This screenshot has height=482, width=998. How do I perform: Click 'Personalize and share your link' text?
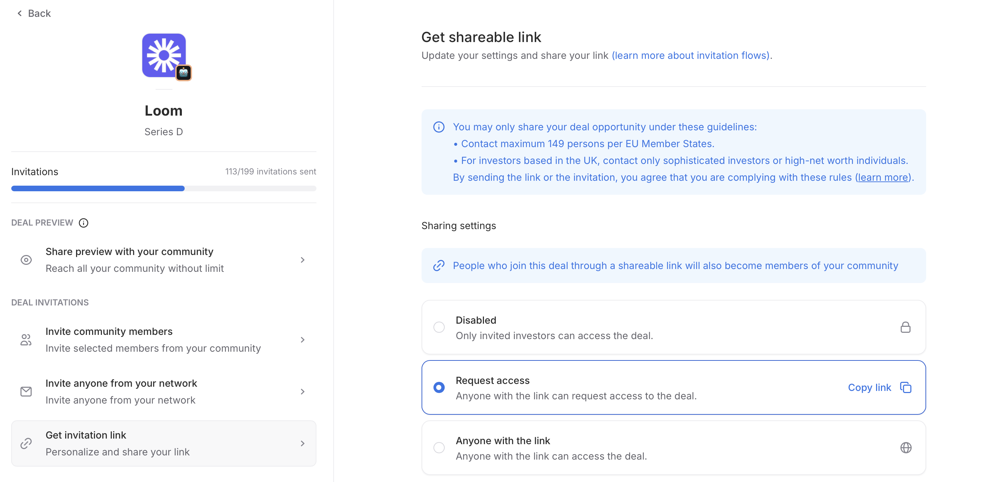point(117,452)
